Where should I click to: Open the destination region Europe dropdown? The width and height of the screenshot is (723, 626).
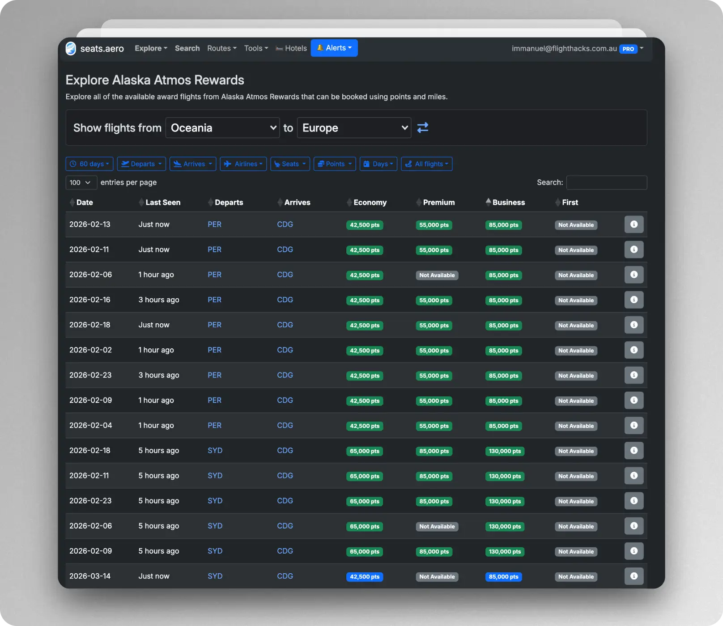click(354, 128)
